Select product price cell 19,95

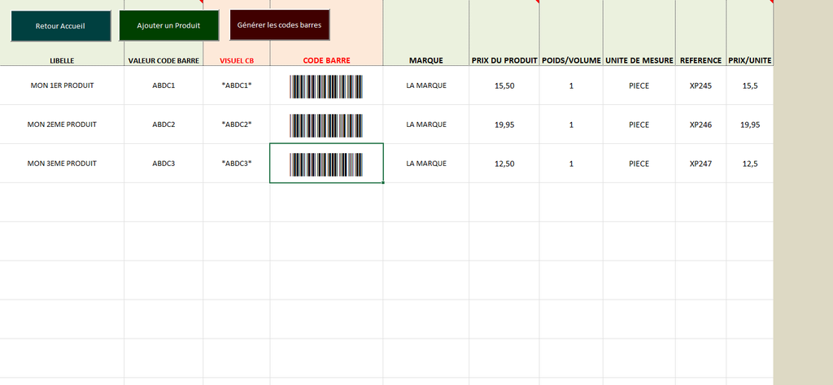coord(504,125)
